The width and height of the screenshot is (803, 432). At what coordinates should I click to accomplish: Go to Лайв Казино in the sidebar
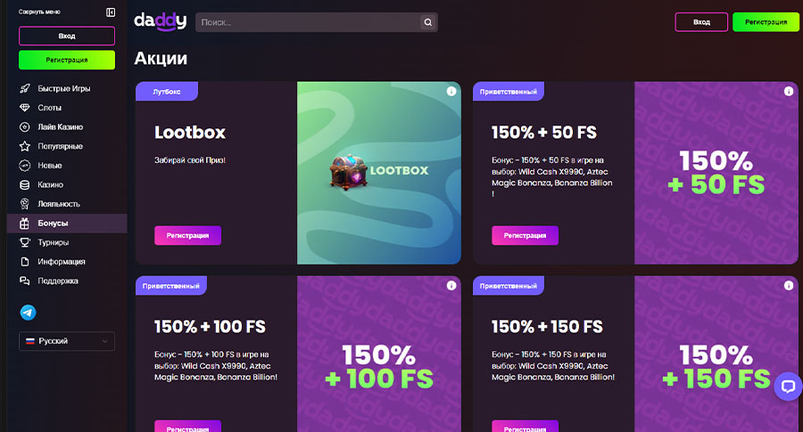[x=60, y=127]
